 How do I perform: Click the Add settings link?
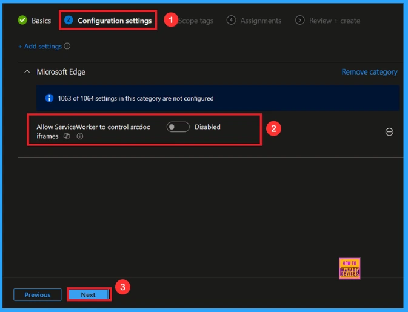40,47
